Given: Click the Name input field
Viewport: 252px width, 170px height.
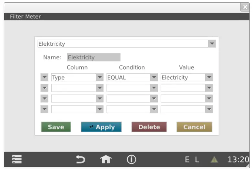Looking at the screenshot, I should tap(93, 57).
